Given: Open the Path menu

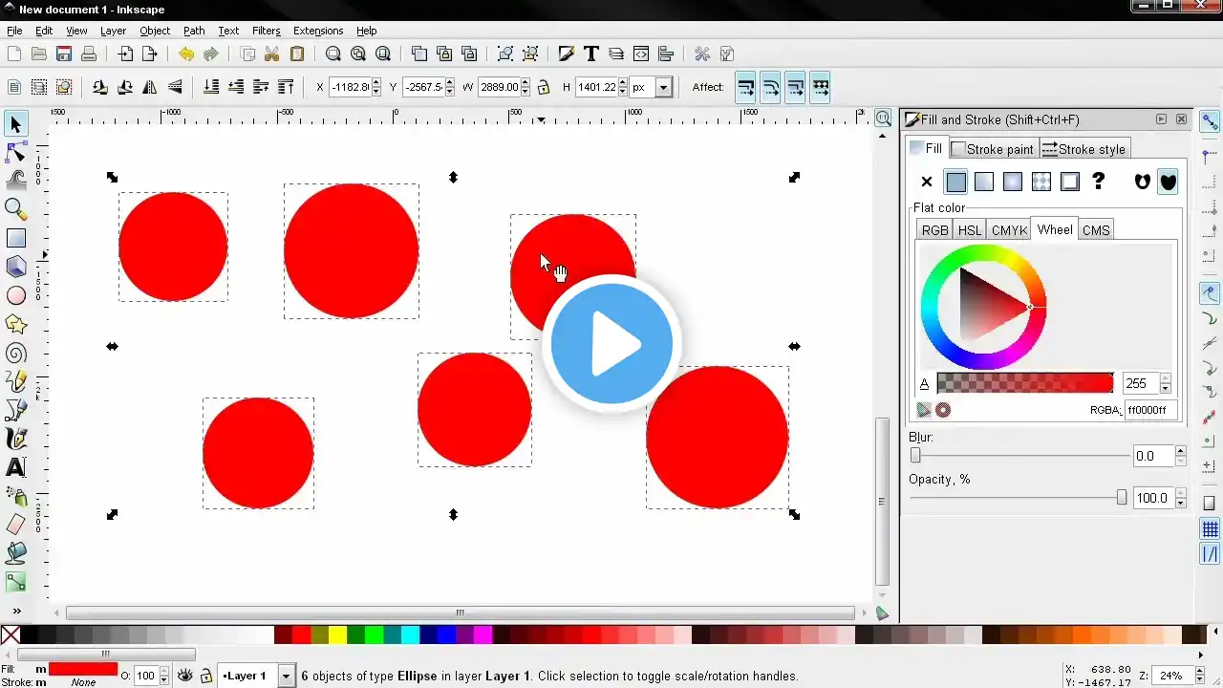Looking at the screenshot, I should tap(194, 31).
